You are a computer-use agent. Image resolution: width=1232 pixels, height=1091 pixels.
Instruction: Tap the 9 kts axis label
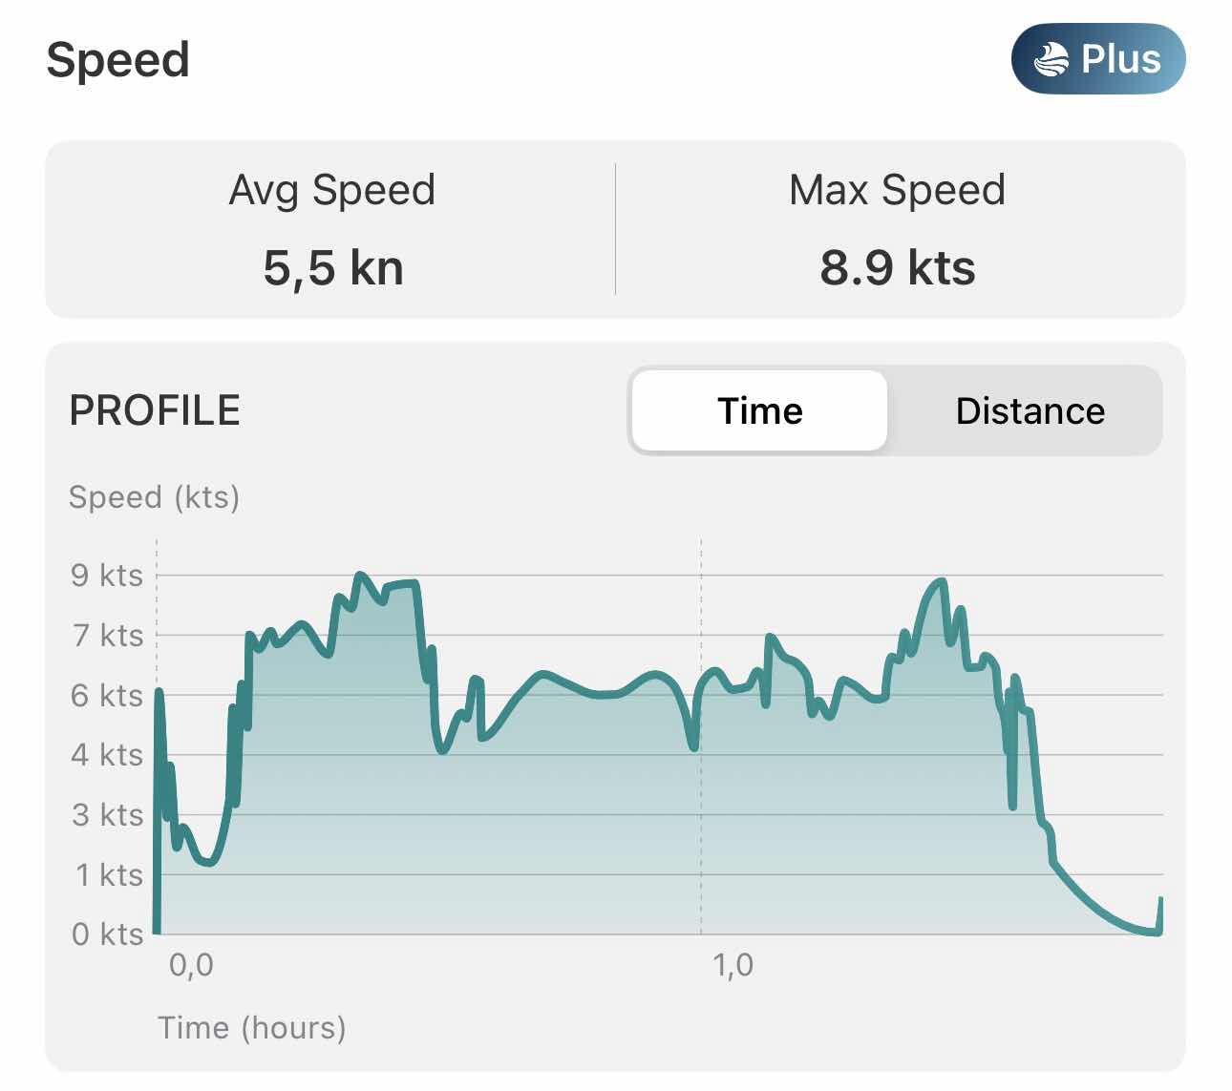tap(107, 576)
